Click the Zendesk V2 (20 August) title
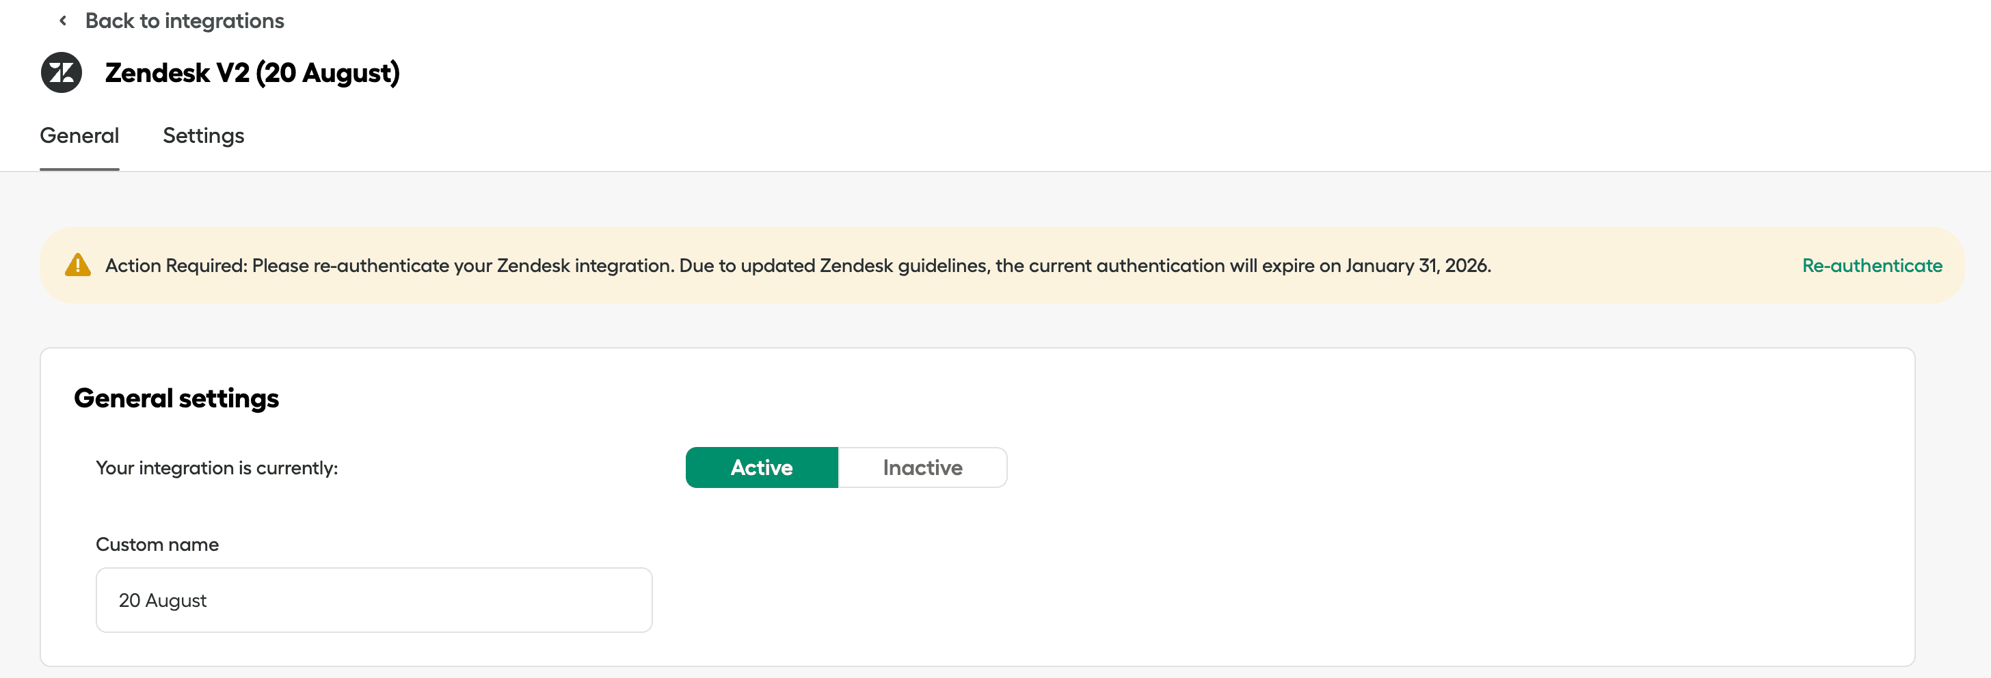 (x=252, y=72)
